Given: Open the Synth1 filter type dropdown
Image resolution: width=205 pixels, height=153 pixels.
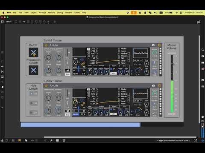Looking at the screenshot, I should [138, 60].
